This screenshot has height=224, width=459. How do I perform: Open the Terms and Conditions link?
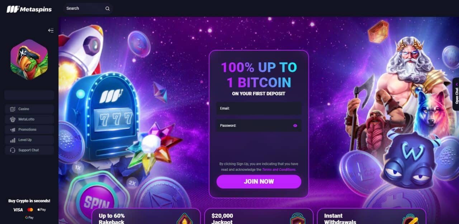tap(279, 170)
